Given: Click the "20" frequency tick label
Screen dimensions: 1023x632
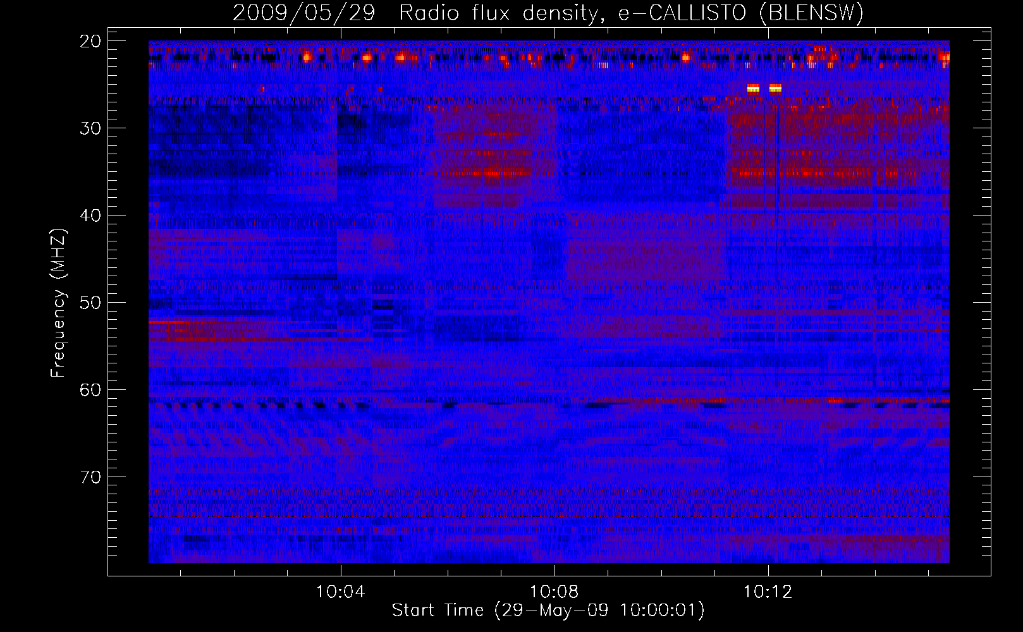Looking at the screenshot, I should [91, 41].
